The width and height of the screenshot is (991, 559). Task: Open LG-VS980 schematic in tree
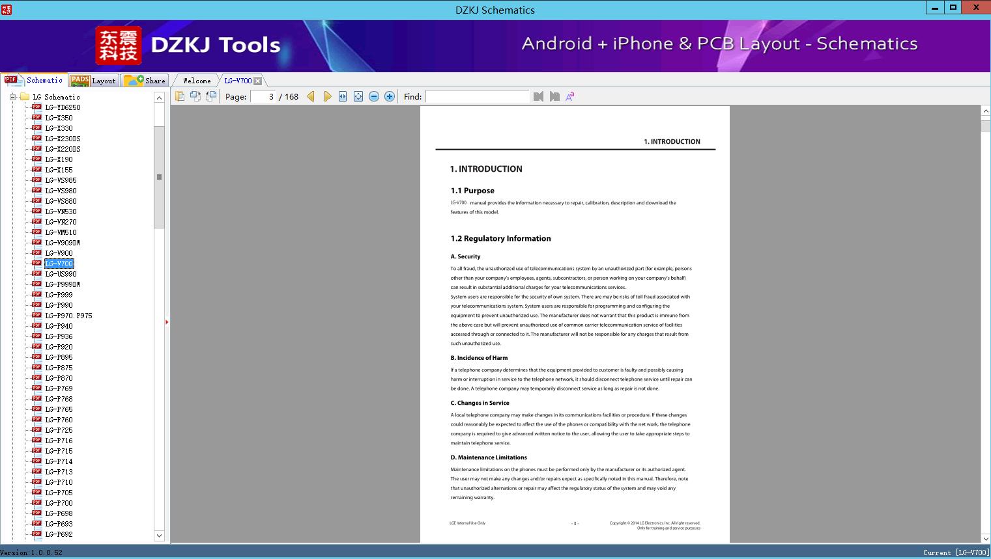point(61,191)
